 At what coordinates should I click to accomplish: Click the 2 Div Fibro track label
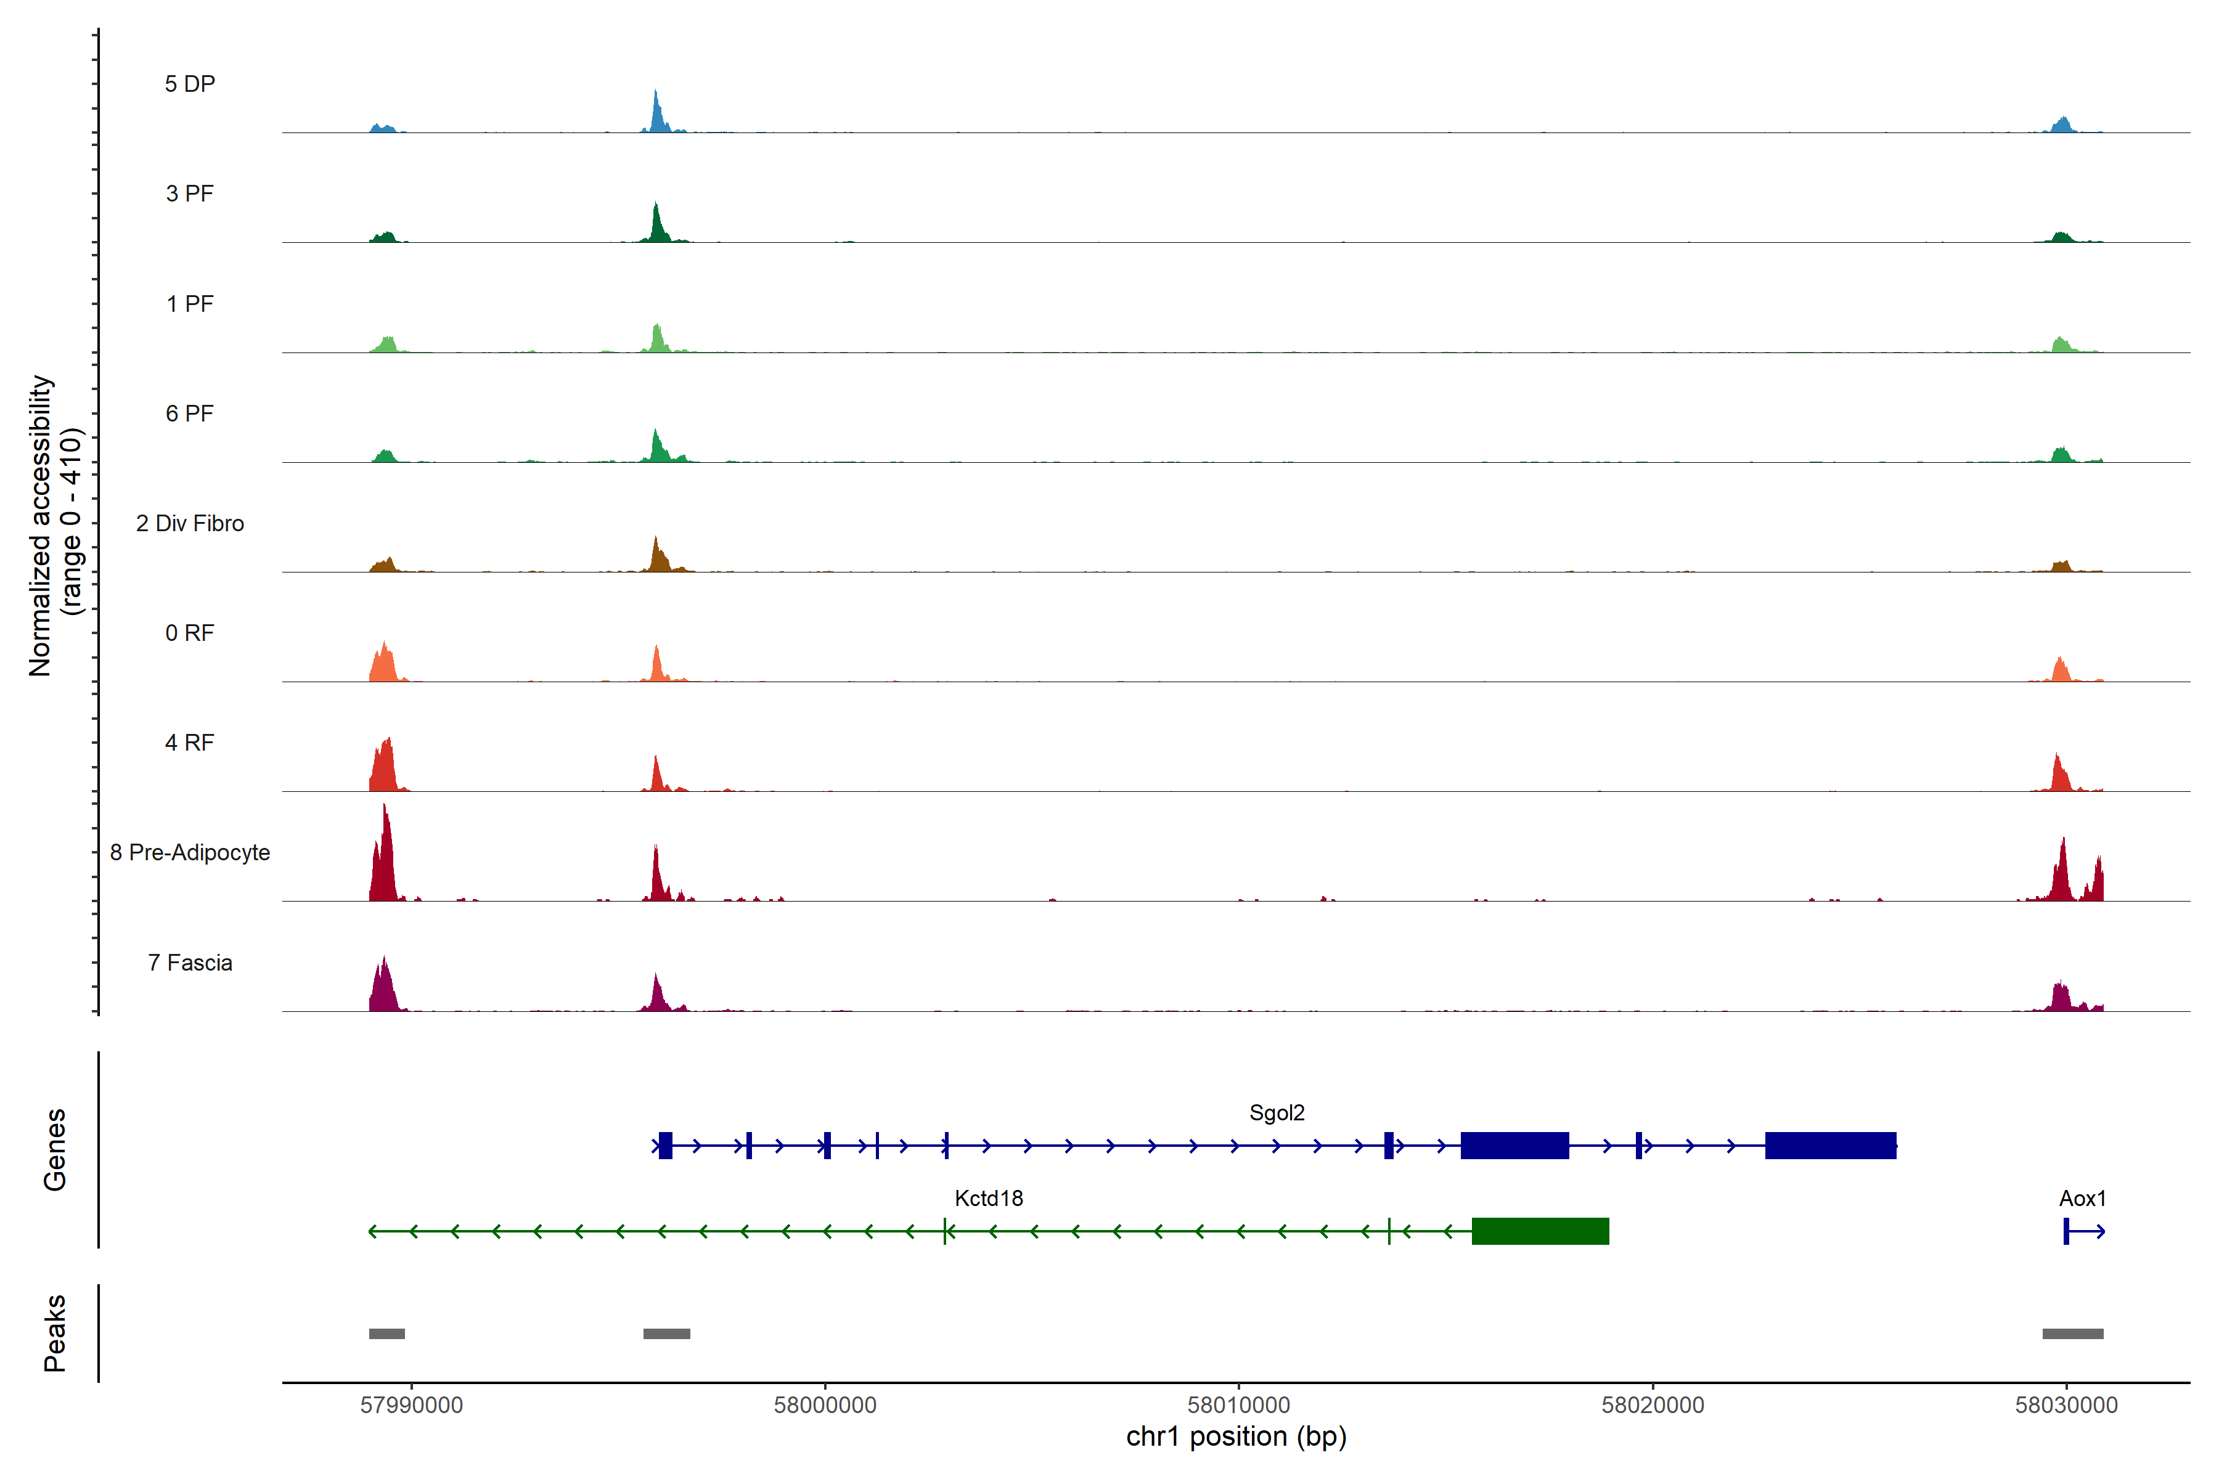point(190,523)
